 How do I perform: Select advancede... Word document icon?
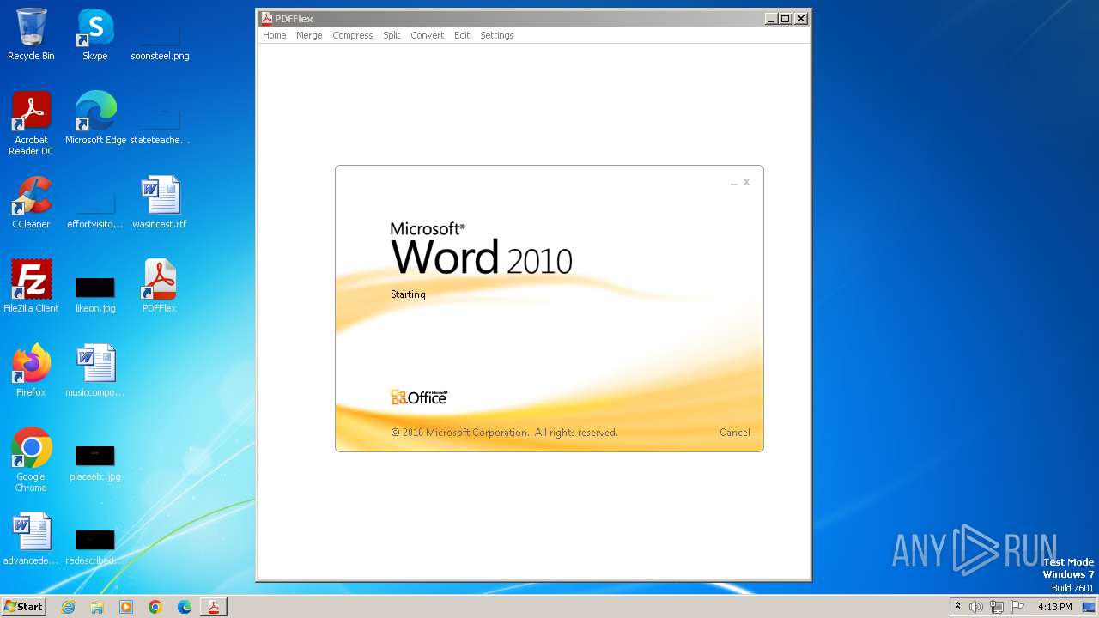[31, 538]
